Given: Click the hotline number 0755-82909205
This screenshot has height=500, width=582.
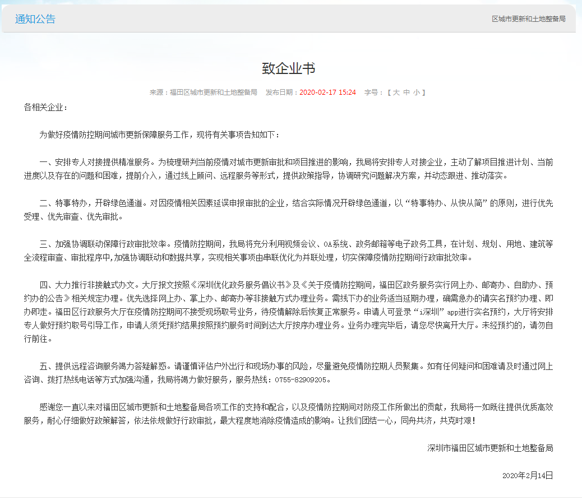Looking at the screenshot, I should [x=299, y=380].
